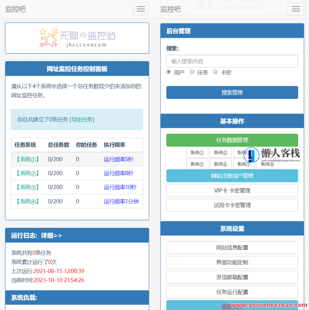Select the 任务 search radio button
The width and height of the screenshot is (309, 310).
[x=192, y=72]
